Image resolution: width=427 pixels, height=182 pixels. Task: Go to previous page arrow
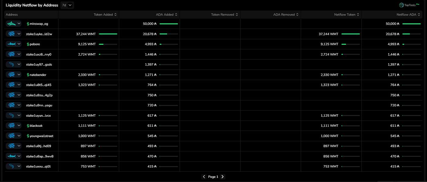pos(204,177)
